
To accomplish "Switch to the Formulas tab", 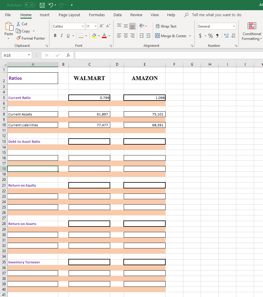I will (97, 15).
